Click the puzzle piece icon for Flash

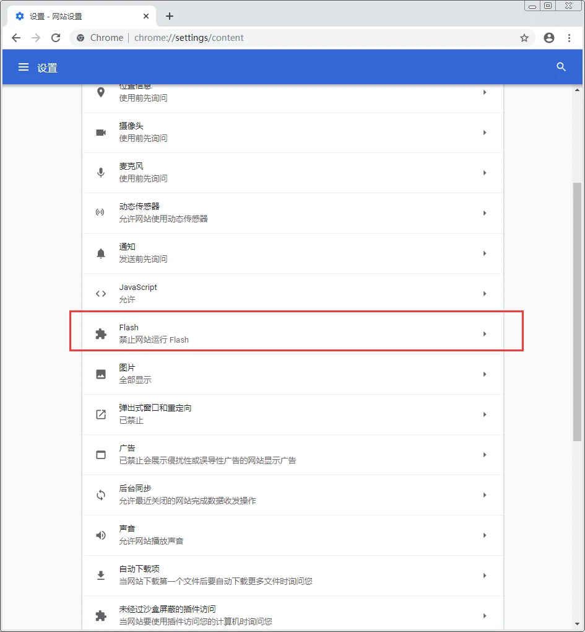point(101,334)
